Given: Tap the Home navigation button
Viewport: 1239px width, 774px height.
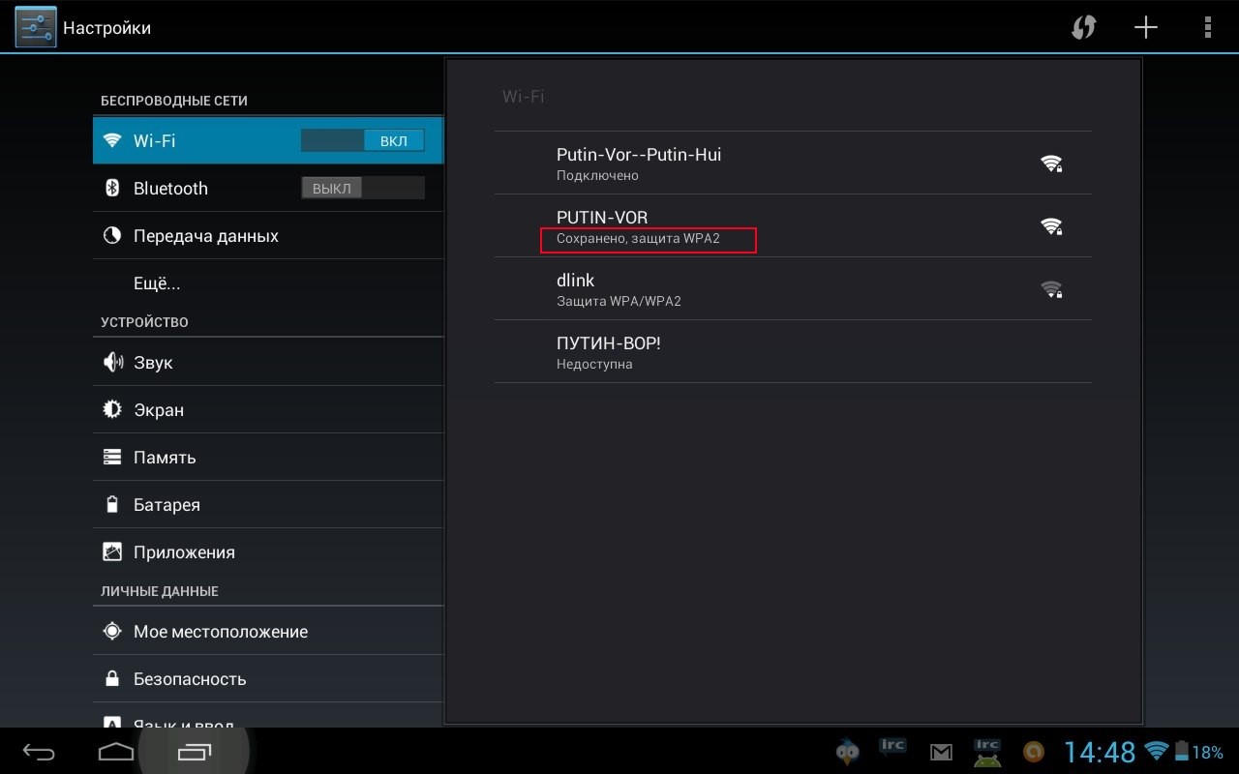Looking at the screenshot, I should [x=116, y=752].
